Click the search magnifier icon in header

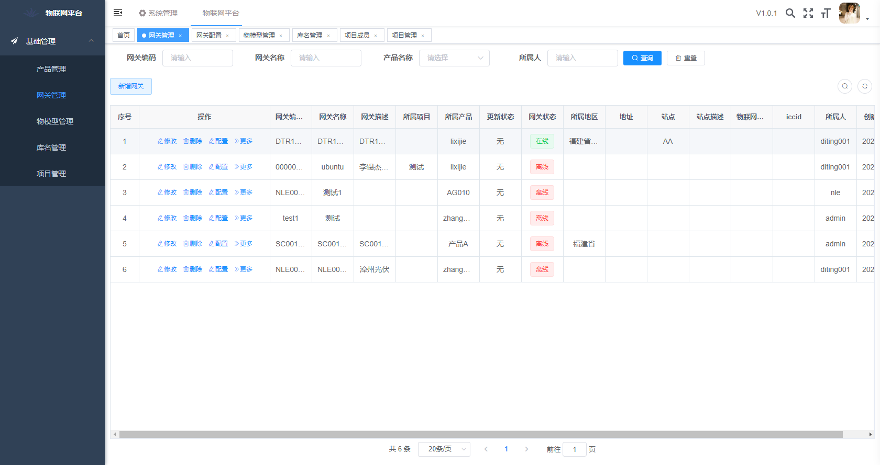pos(790,13)
